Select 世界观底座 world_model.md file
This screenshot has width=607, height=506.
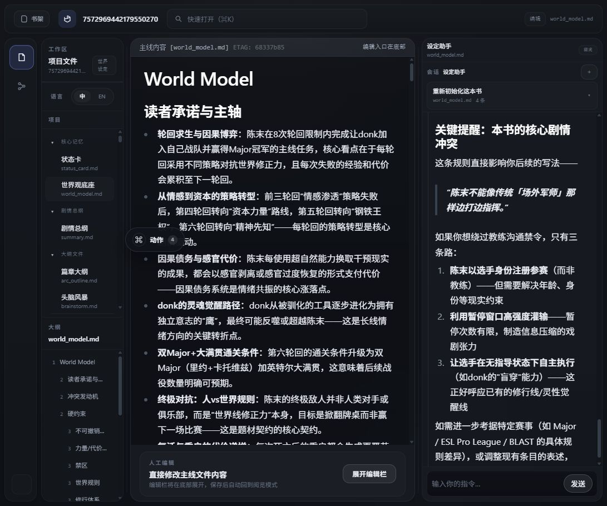[x=80, y=189]
